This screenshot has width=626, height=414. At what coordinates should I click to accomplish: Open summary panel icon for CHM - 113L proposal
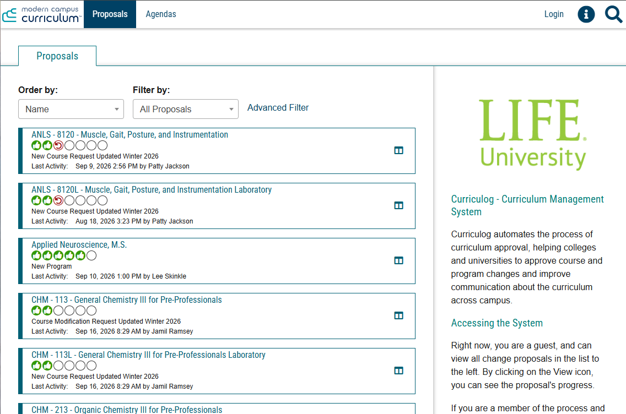coord(398,371)
